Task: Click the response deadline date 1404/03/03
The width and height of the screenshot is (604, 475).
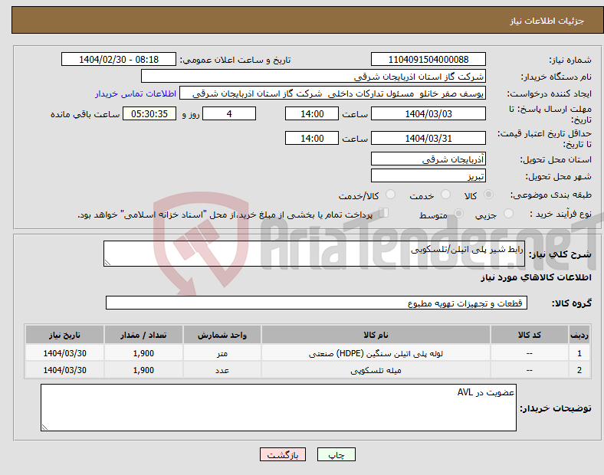Action: tap(428, 113)
